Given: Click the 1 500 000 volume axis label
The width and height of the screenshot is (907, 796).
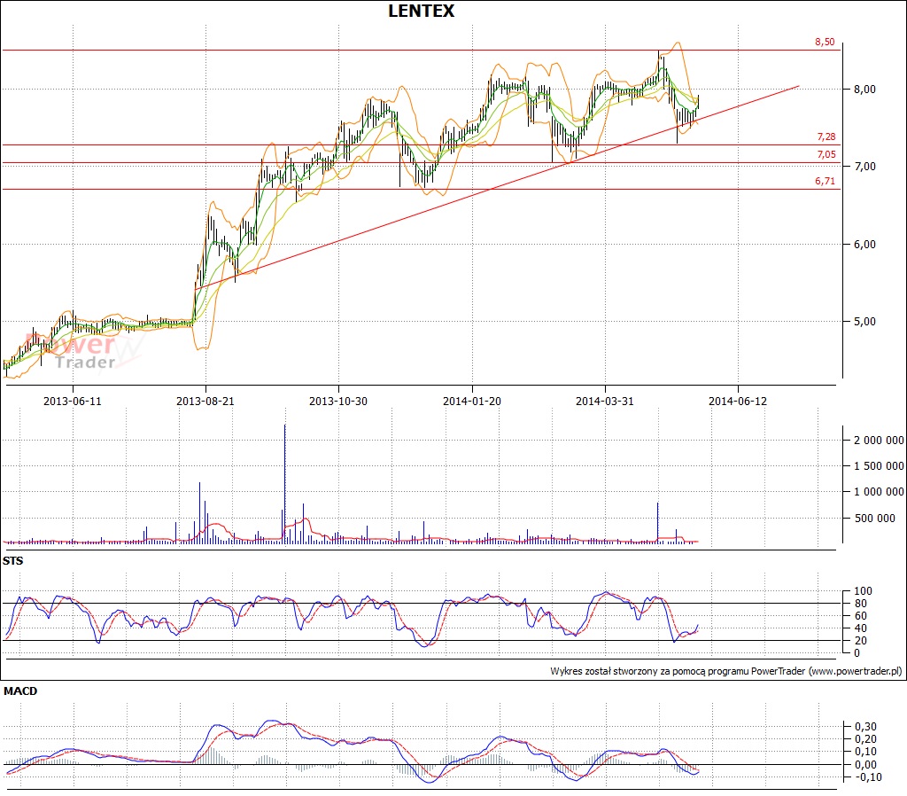Looking at the screenshot, I should pos(879,466).
